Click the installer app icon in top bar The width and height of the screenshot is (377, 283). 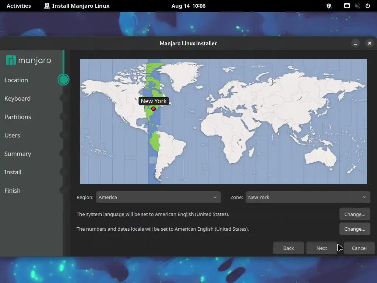[x=47, y=6]
